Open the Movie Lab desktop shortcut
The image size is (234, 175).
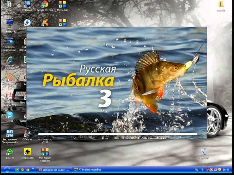tap(63, 6)
